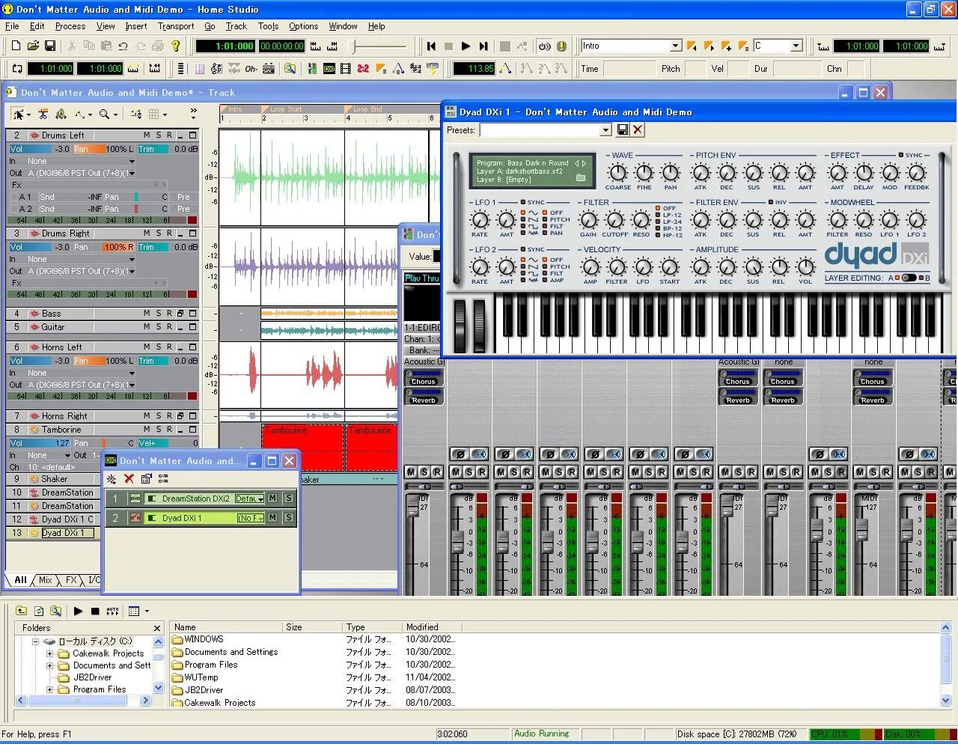Open the Tempo view icon
The height and width of the screenshot is (744, 958).
tap(399, 69)
